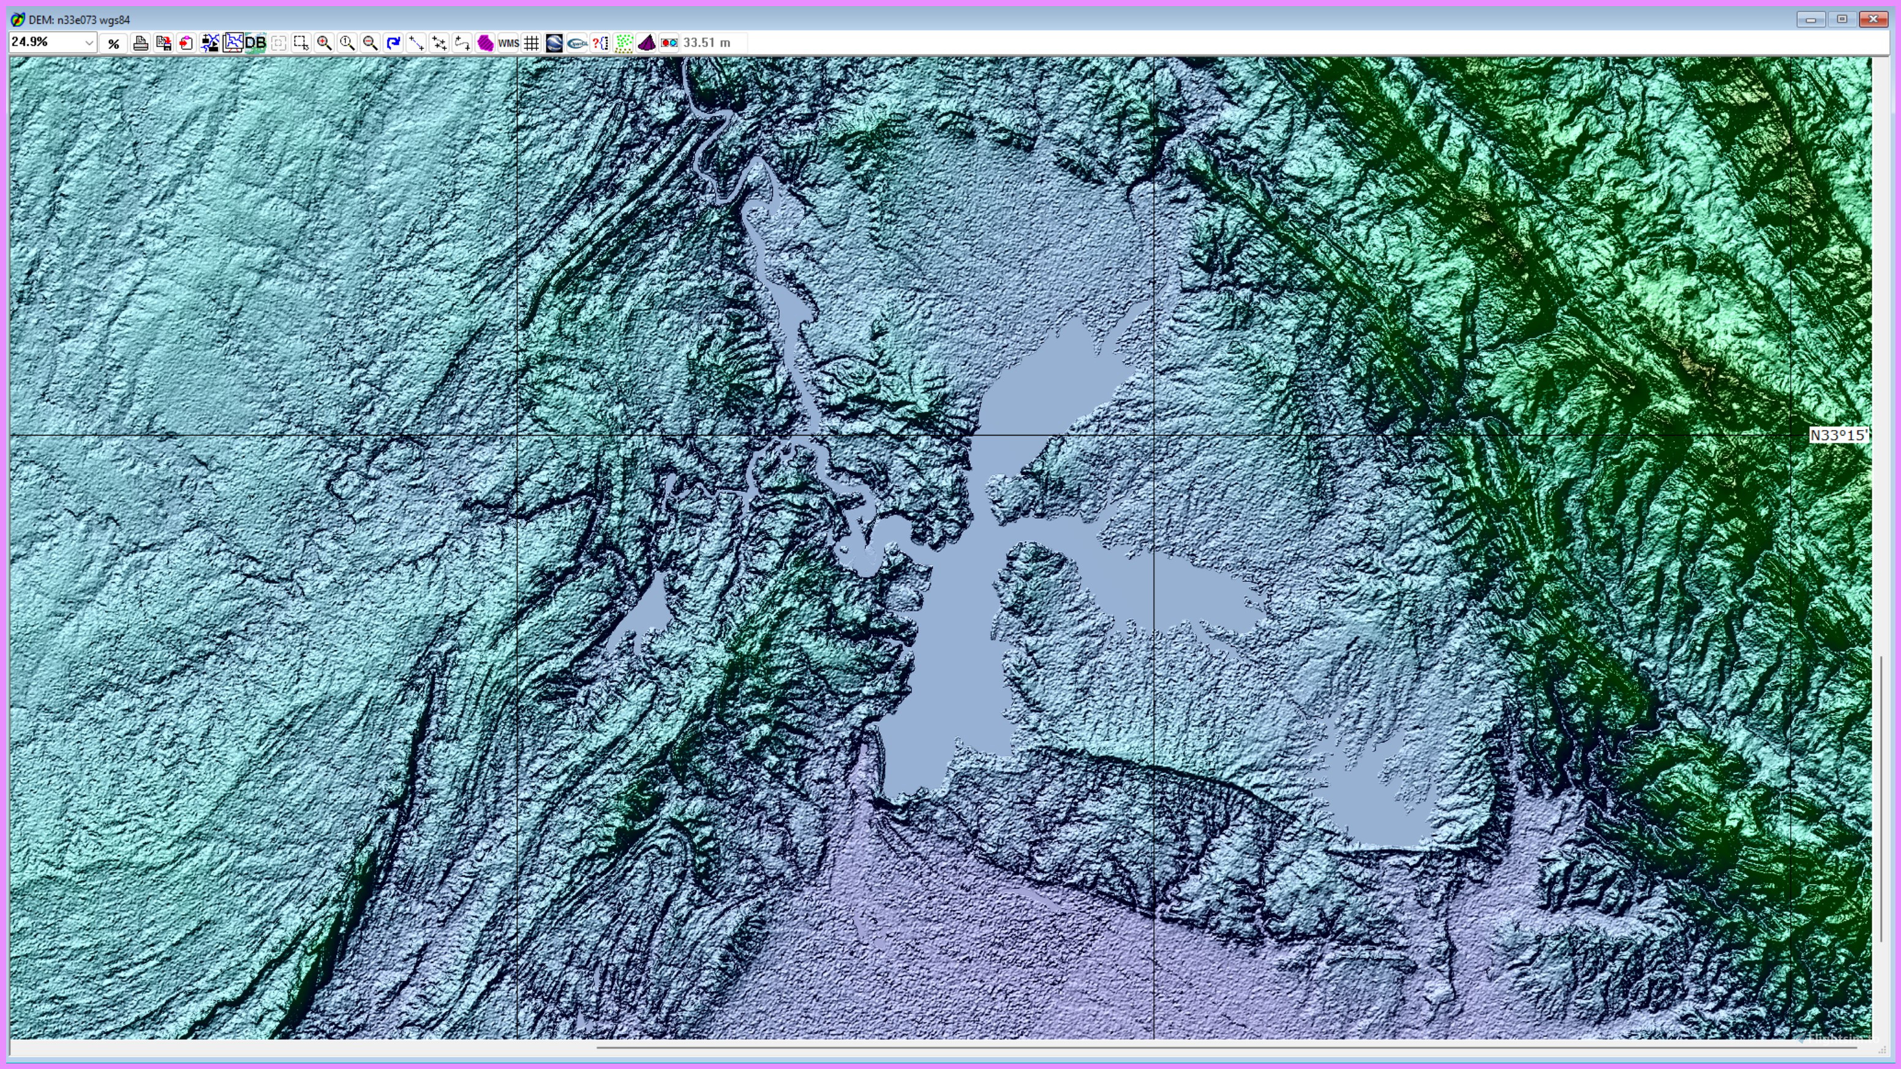Start the distance measurement tool

click(x=417, y=43)
